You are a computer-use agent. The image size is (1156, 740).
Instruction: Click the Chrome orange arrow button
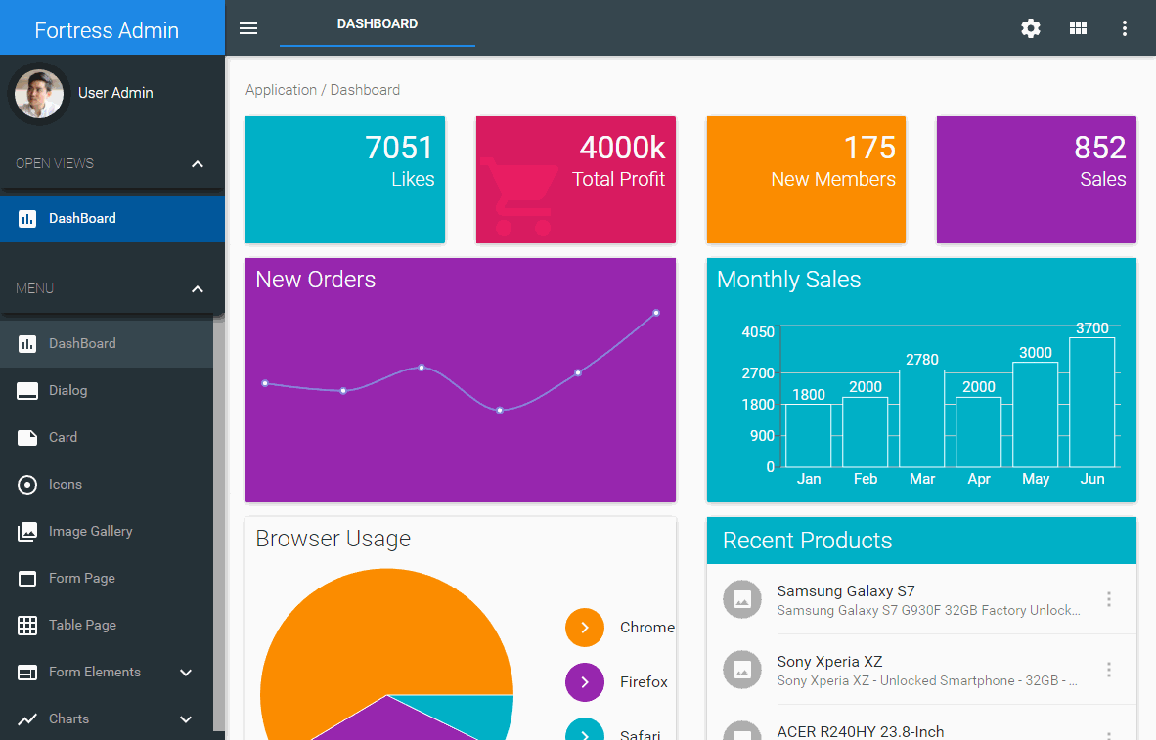point(585,628)
